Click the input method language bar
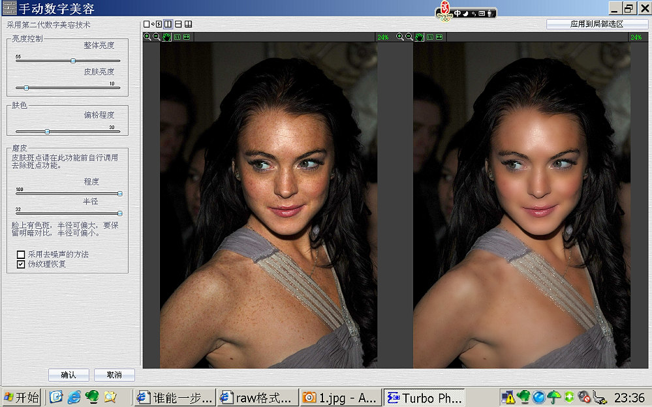The height and width of the screenshot is (407, 652). [x=466, y=13]
